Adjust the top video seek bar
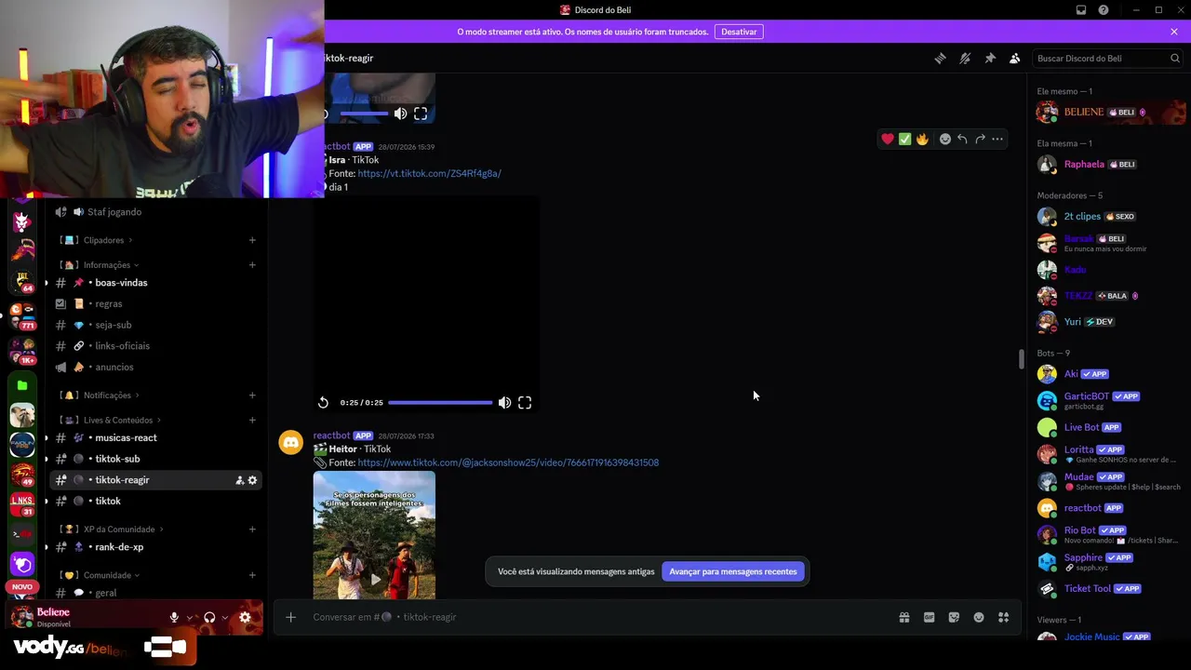 click(364, 114)
